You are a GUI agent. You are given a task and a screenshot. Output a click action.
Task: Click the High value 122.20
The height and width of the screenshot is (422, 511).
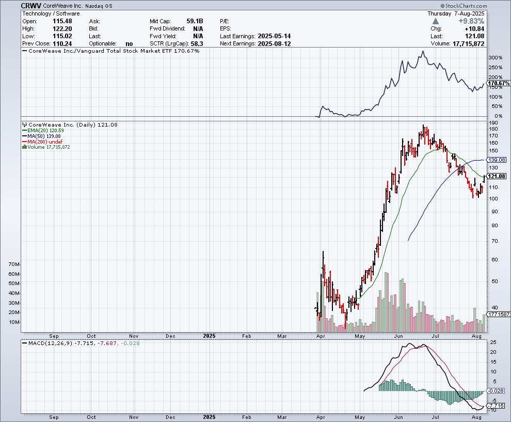[x=62, y=29]
